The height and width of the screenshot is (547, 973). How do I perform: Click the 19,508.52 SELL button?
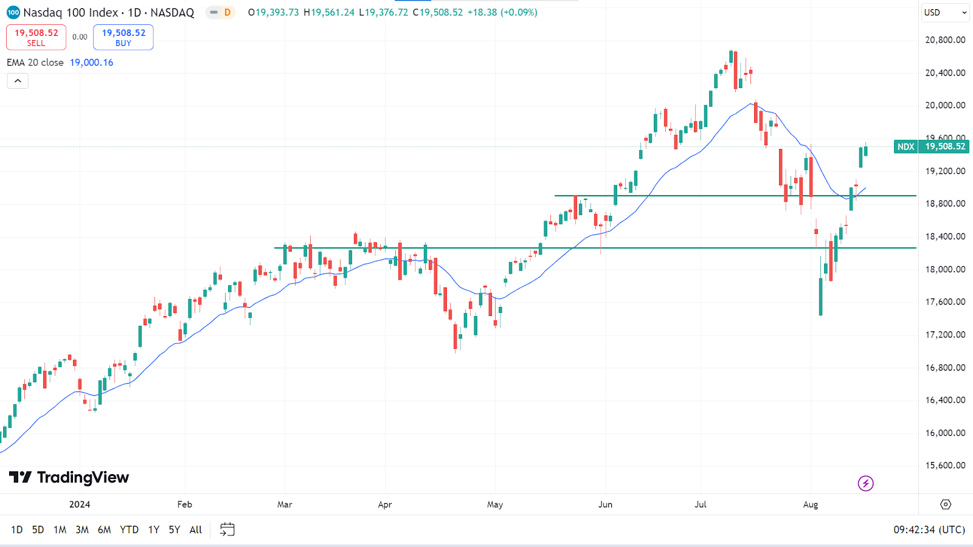pos(36,37)
